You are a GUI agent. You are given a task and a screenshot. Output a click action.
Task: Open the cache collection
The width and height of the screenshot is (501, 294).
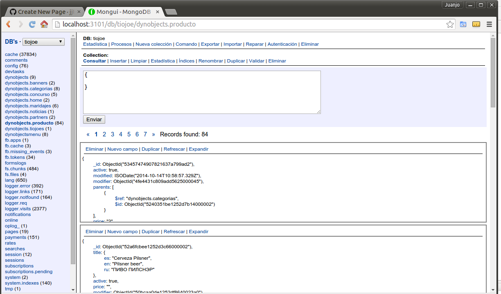pos(11,54)
